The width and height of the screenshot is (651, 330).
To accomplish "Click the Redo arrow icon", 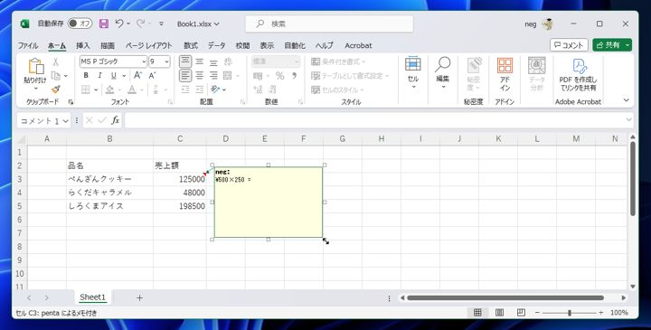I will (x=140, y=24).
